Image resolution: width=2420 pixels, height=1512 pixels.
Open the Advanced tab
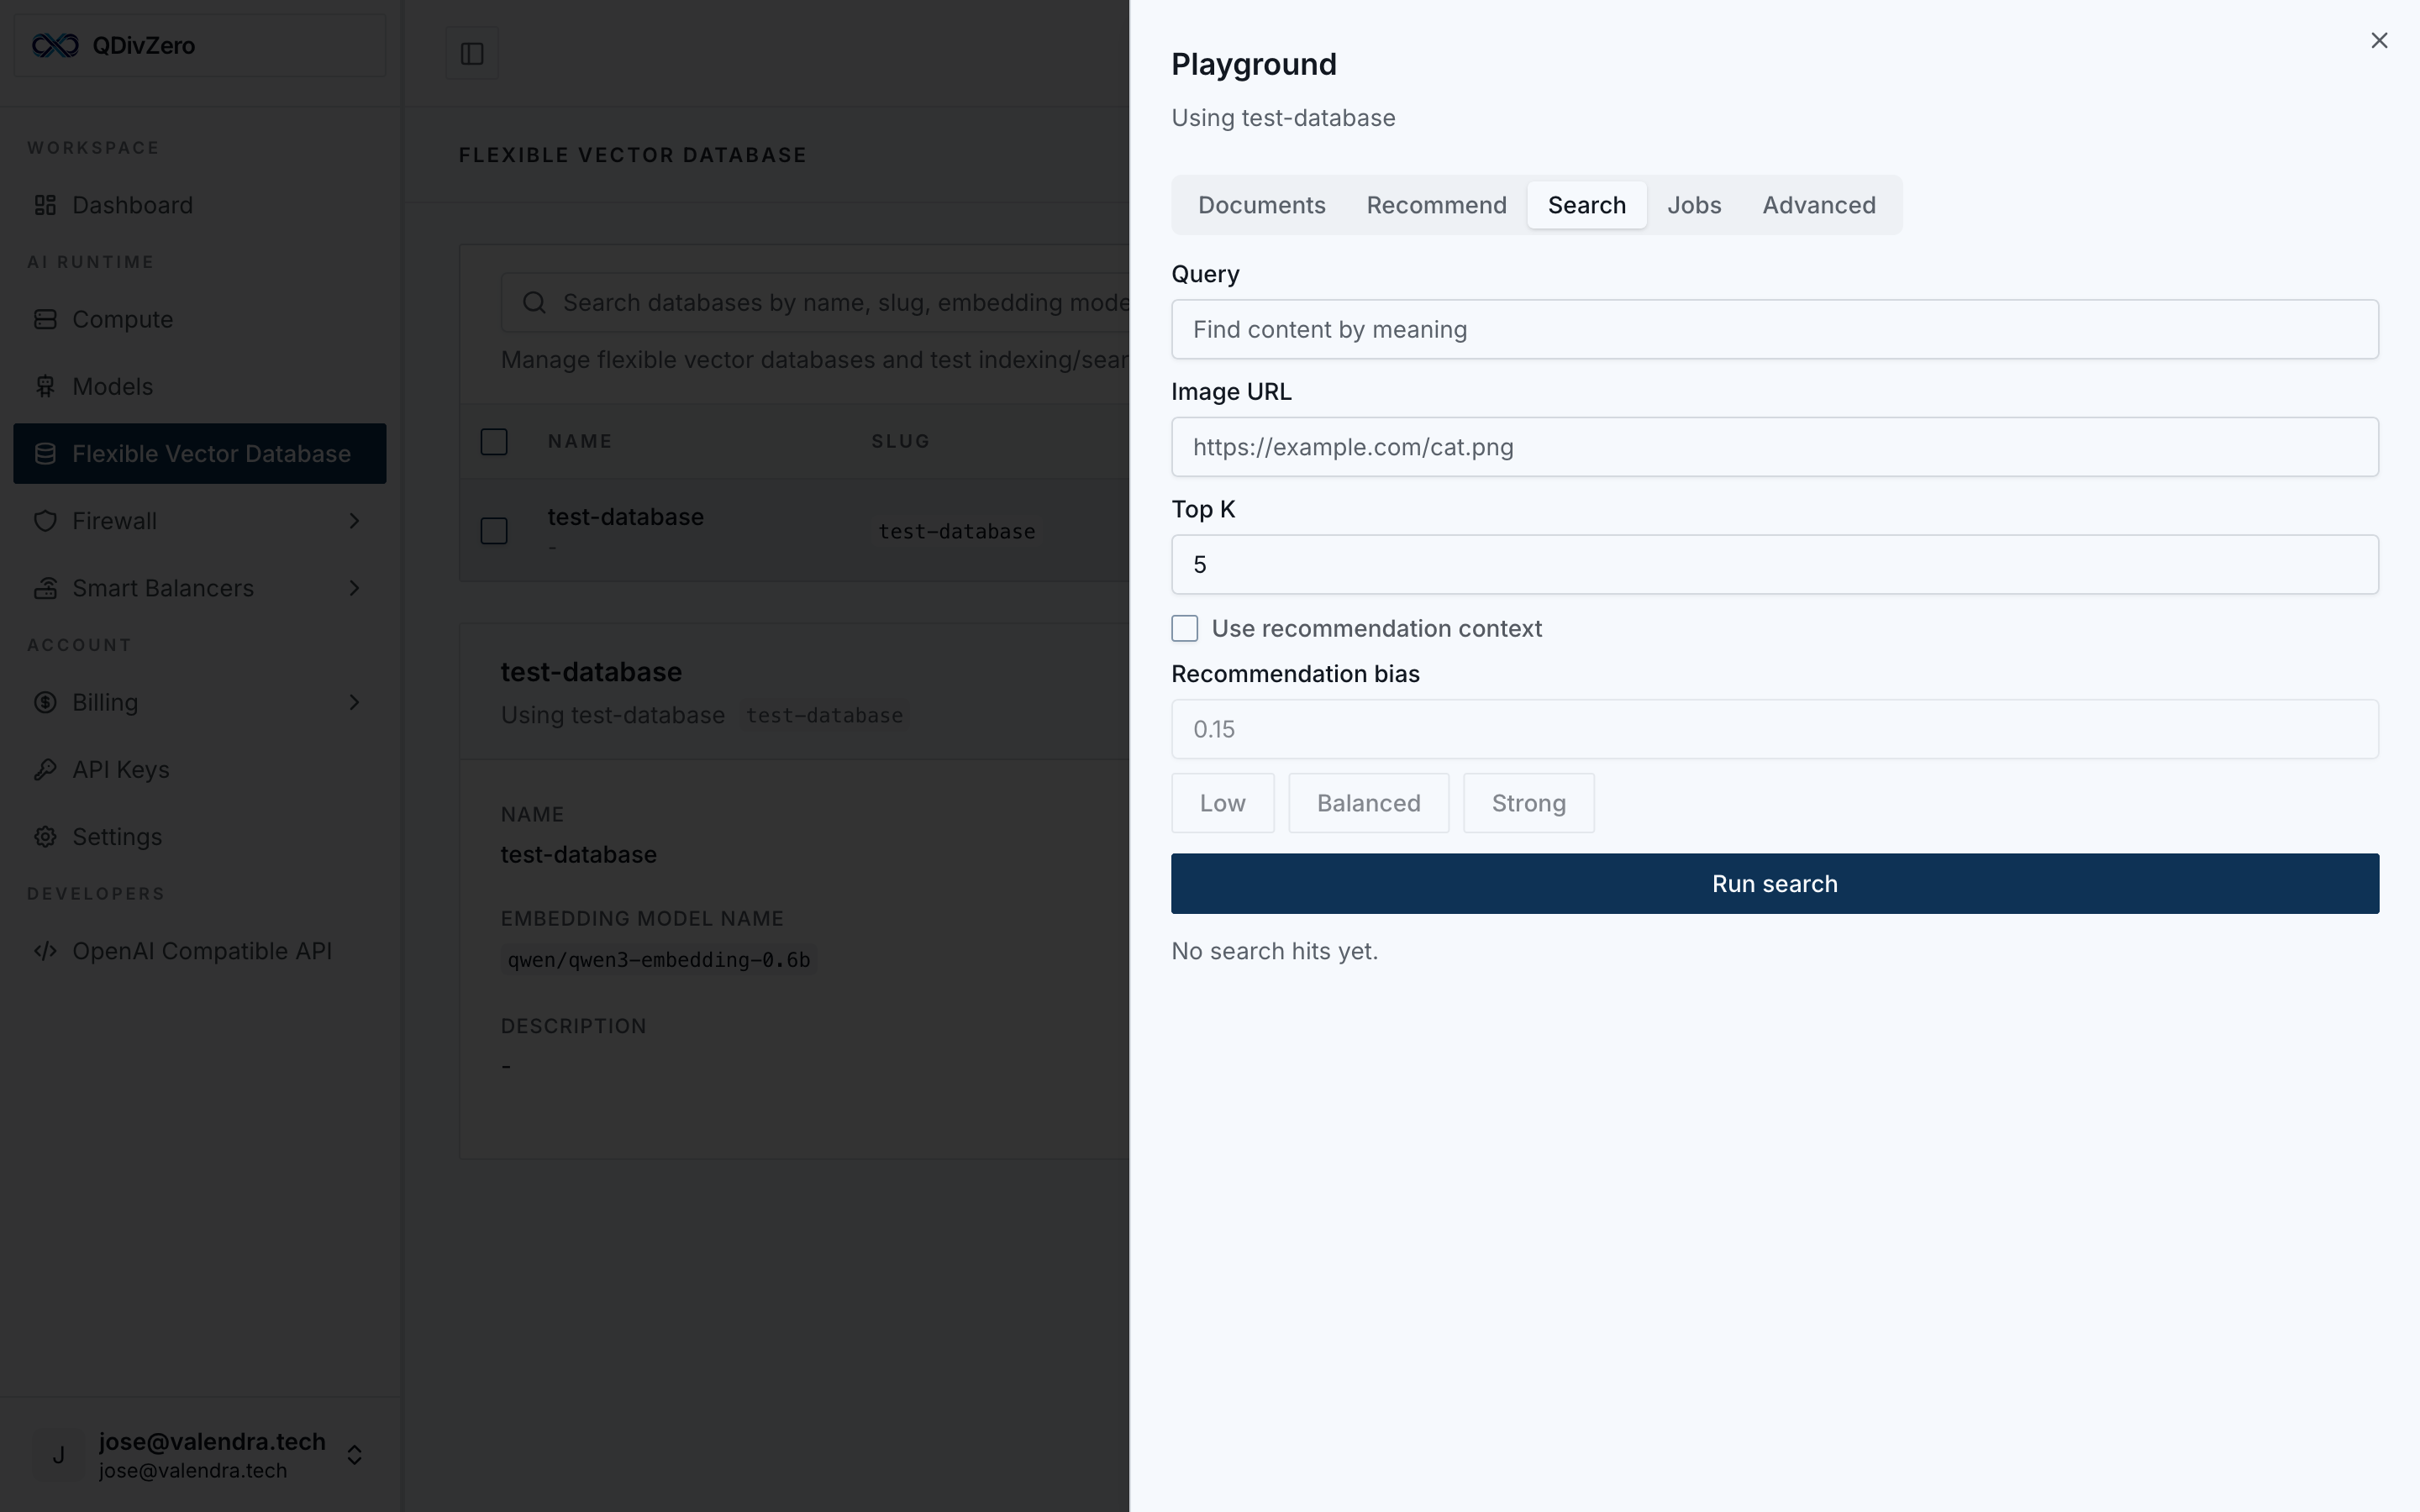coord(1819,205)
